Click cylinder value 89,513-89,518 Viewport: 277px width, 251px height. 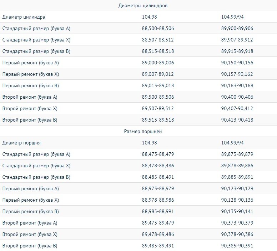point(158,120)
